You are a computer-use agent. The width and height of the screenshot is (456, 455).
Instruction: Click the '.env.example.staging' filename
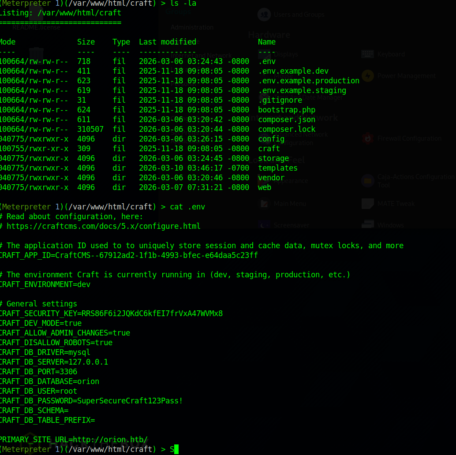tap(302, 90)
